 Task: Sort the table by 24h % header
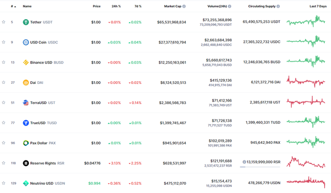pyautogui.click(x=116, y=6)
